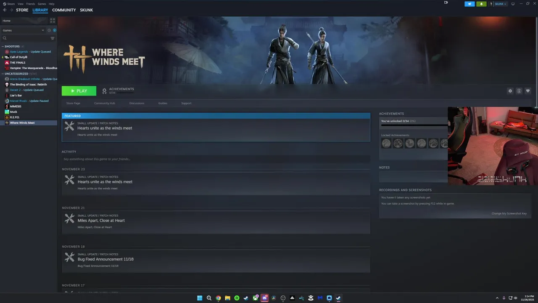Select Arena Breakout: Infinite entry
This screenshot has width=538, height=303.
pos(29,79)
